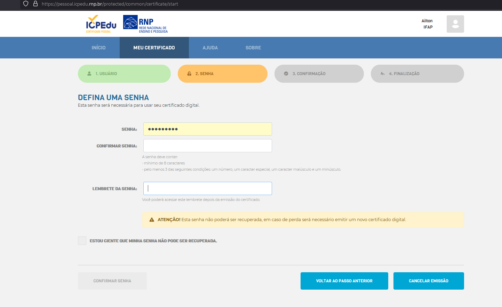
Task: Click the Cancelar Emissão button
Action: click(429, 281)
